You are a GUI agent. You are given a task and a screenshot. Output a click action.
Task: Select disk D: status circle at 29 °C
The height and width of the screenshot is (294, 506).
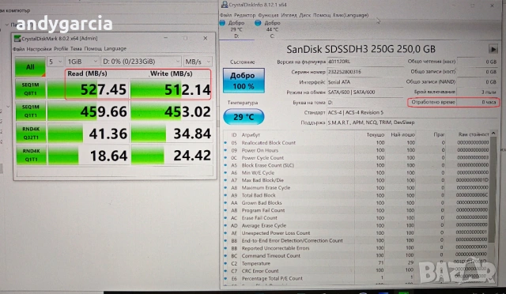pos(222,23)
